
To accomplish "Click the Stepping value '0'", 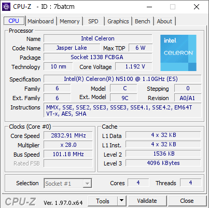I will tap(188, 88).
